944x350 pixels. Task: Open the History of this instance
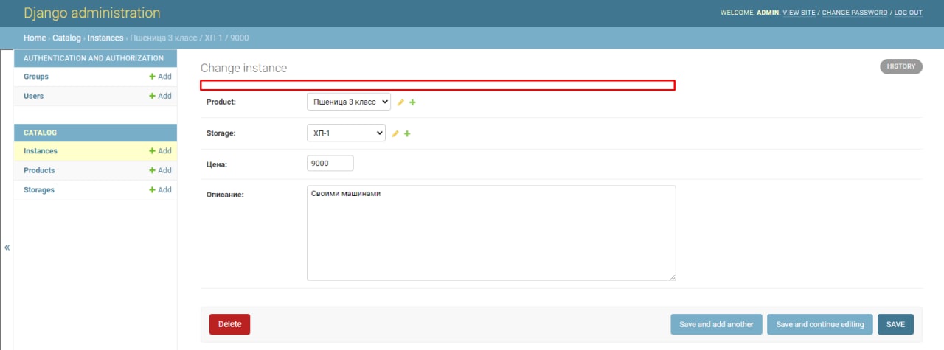901,66
